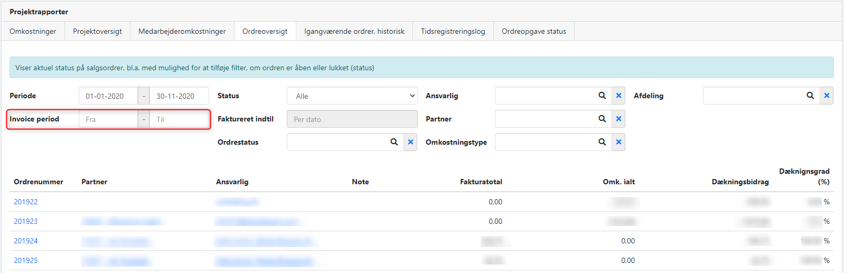Open order number 201922 link
The height and width of the screenshot is (273, 844).
[26, 202]
